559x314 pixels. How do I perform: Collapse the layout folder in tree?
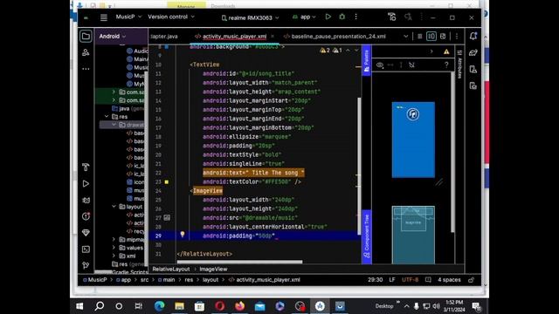pyautogui.click(x=114, y=207)
